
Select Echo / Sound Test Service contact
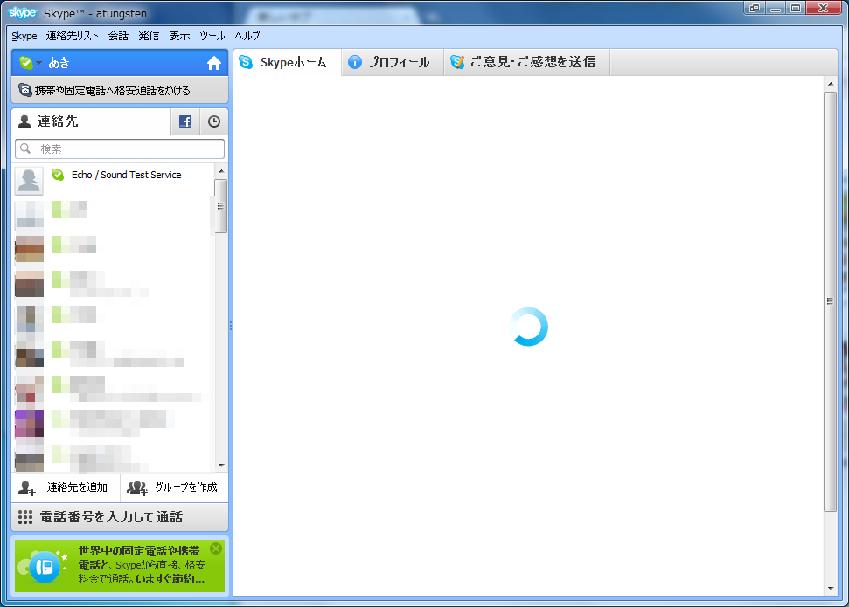pos(113,180)
